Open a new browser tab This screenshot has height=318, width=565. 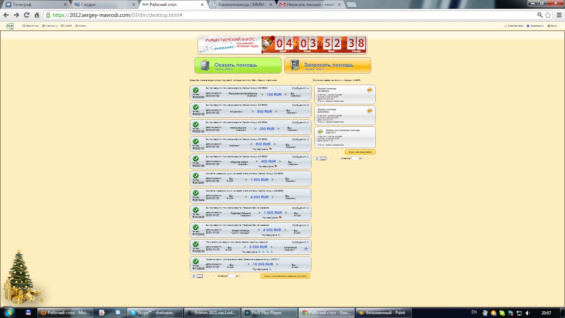351,5
